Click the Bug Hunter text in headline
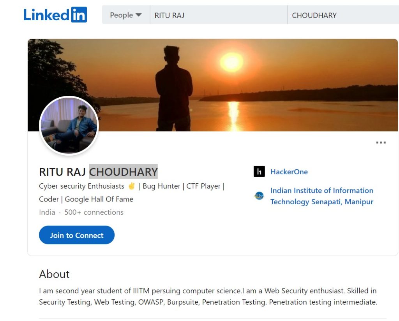This screenshot has height=321, width=399. point(161,186)
